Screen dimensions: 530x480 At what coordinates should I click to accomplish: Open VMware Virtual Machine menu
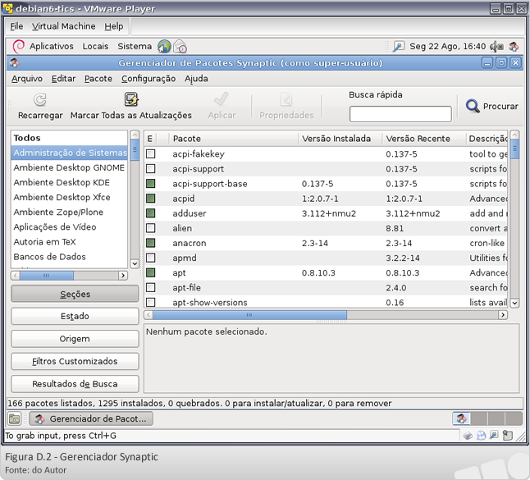(x=63, y=26)
